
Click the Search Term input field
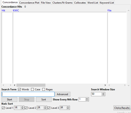[28, 94]
